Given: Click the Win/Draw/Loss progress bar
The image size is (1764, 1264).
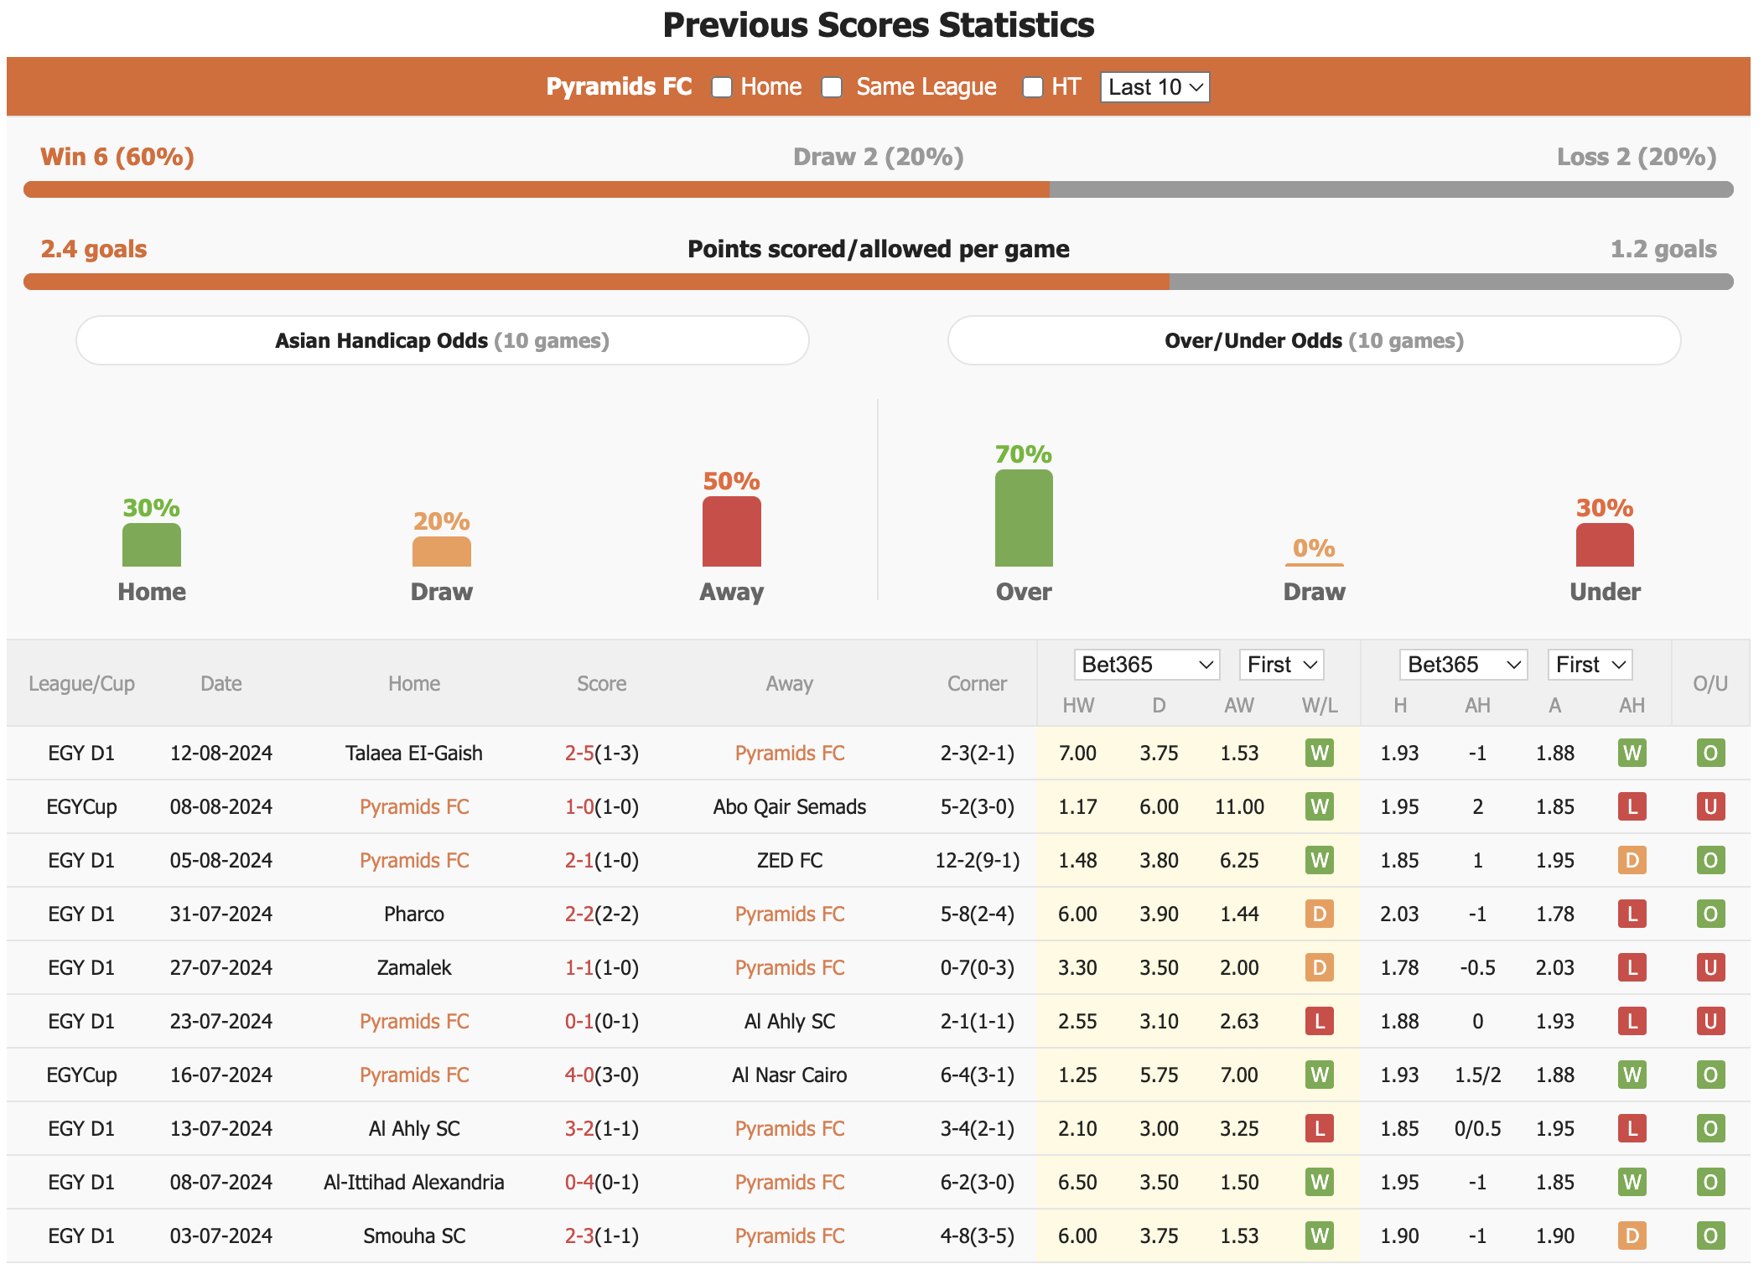Looking at the screenshot, I should click(x=879, y=189).
